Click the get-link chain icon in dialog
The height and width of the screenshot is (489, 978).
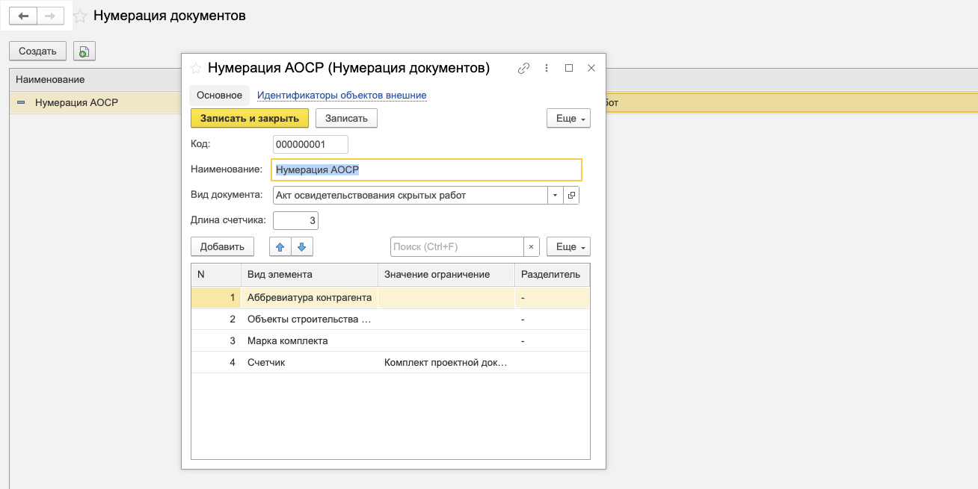[x=523, y=68]
